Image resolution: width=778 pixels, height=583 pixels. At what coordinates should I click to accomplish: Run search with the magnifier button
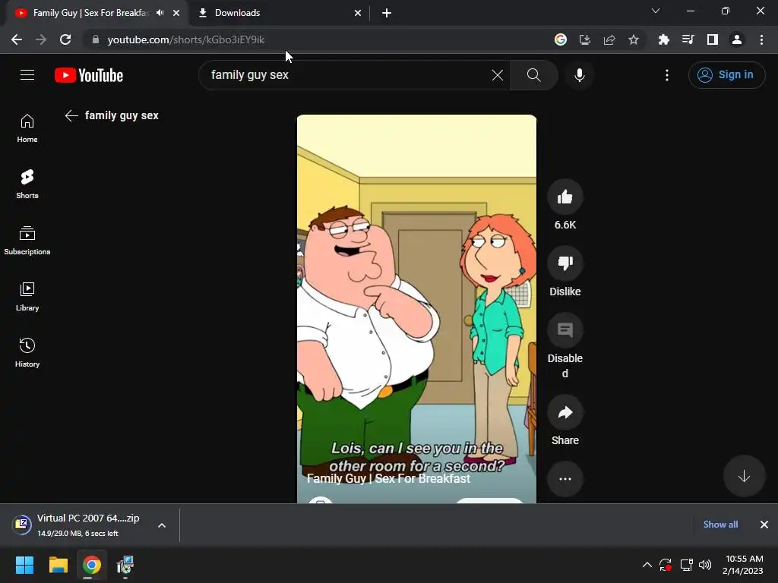click(x=534, y=75)
